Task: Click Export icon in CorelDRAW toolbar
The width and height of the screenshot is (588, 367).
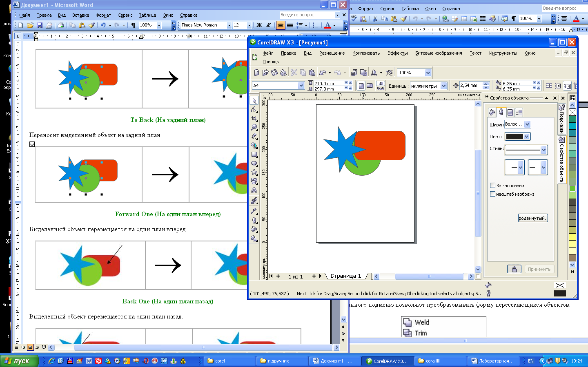Action: (x=363, y=73)
